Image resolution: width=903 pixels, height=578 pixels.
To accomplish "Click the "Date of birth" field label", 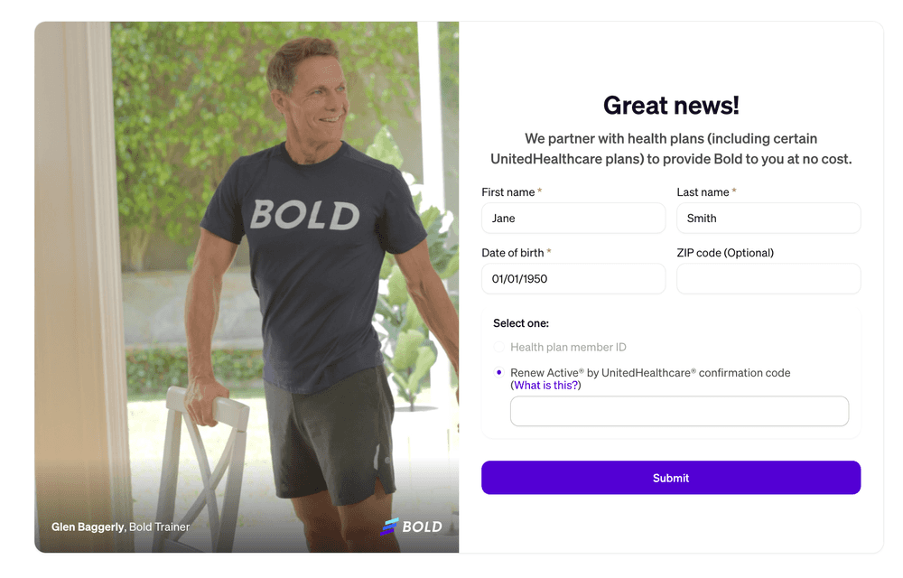I will 513,253.
